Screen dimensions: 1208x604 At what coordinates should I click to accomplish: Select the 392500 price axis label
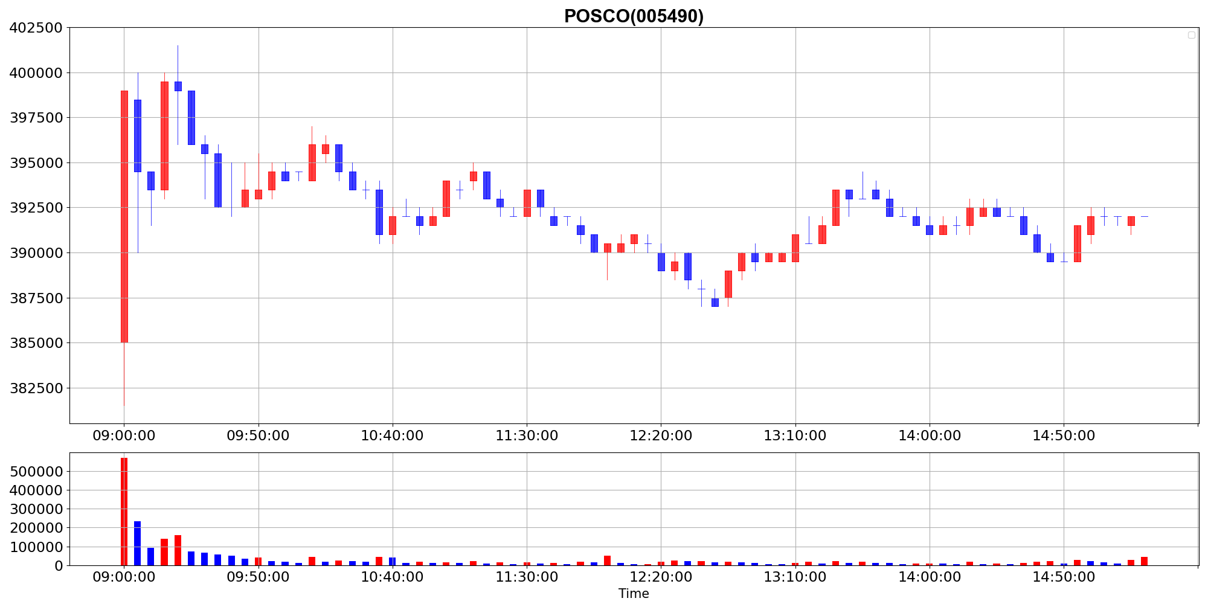tap(36, 208)
